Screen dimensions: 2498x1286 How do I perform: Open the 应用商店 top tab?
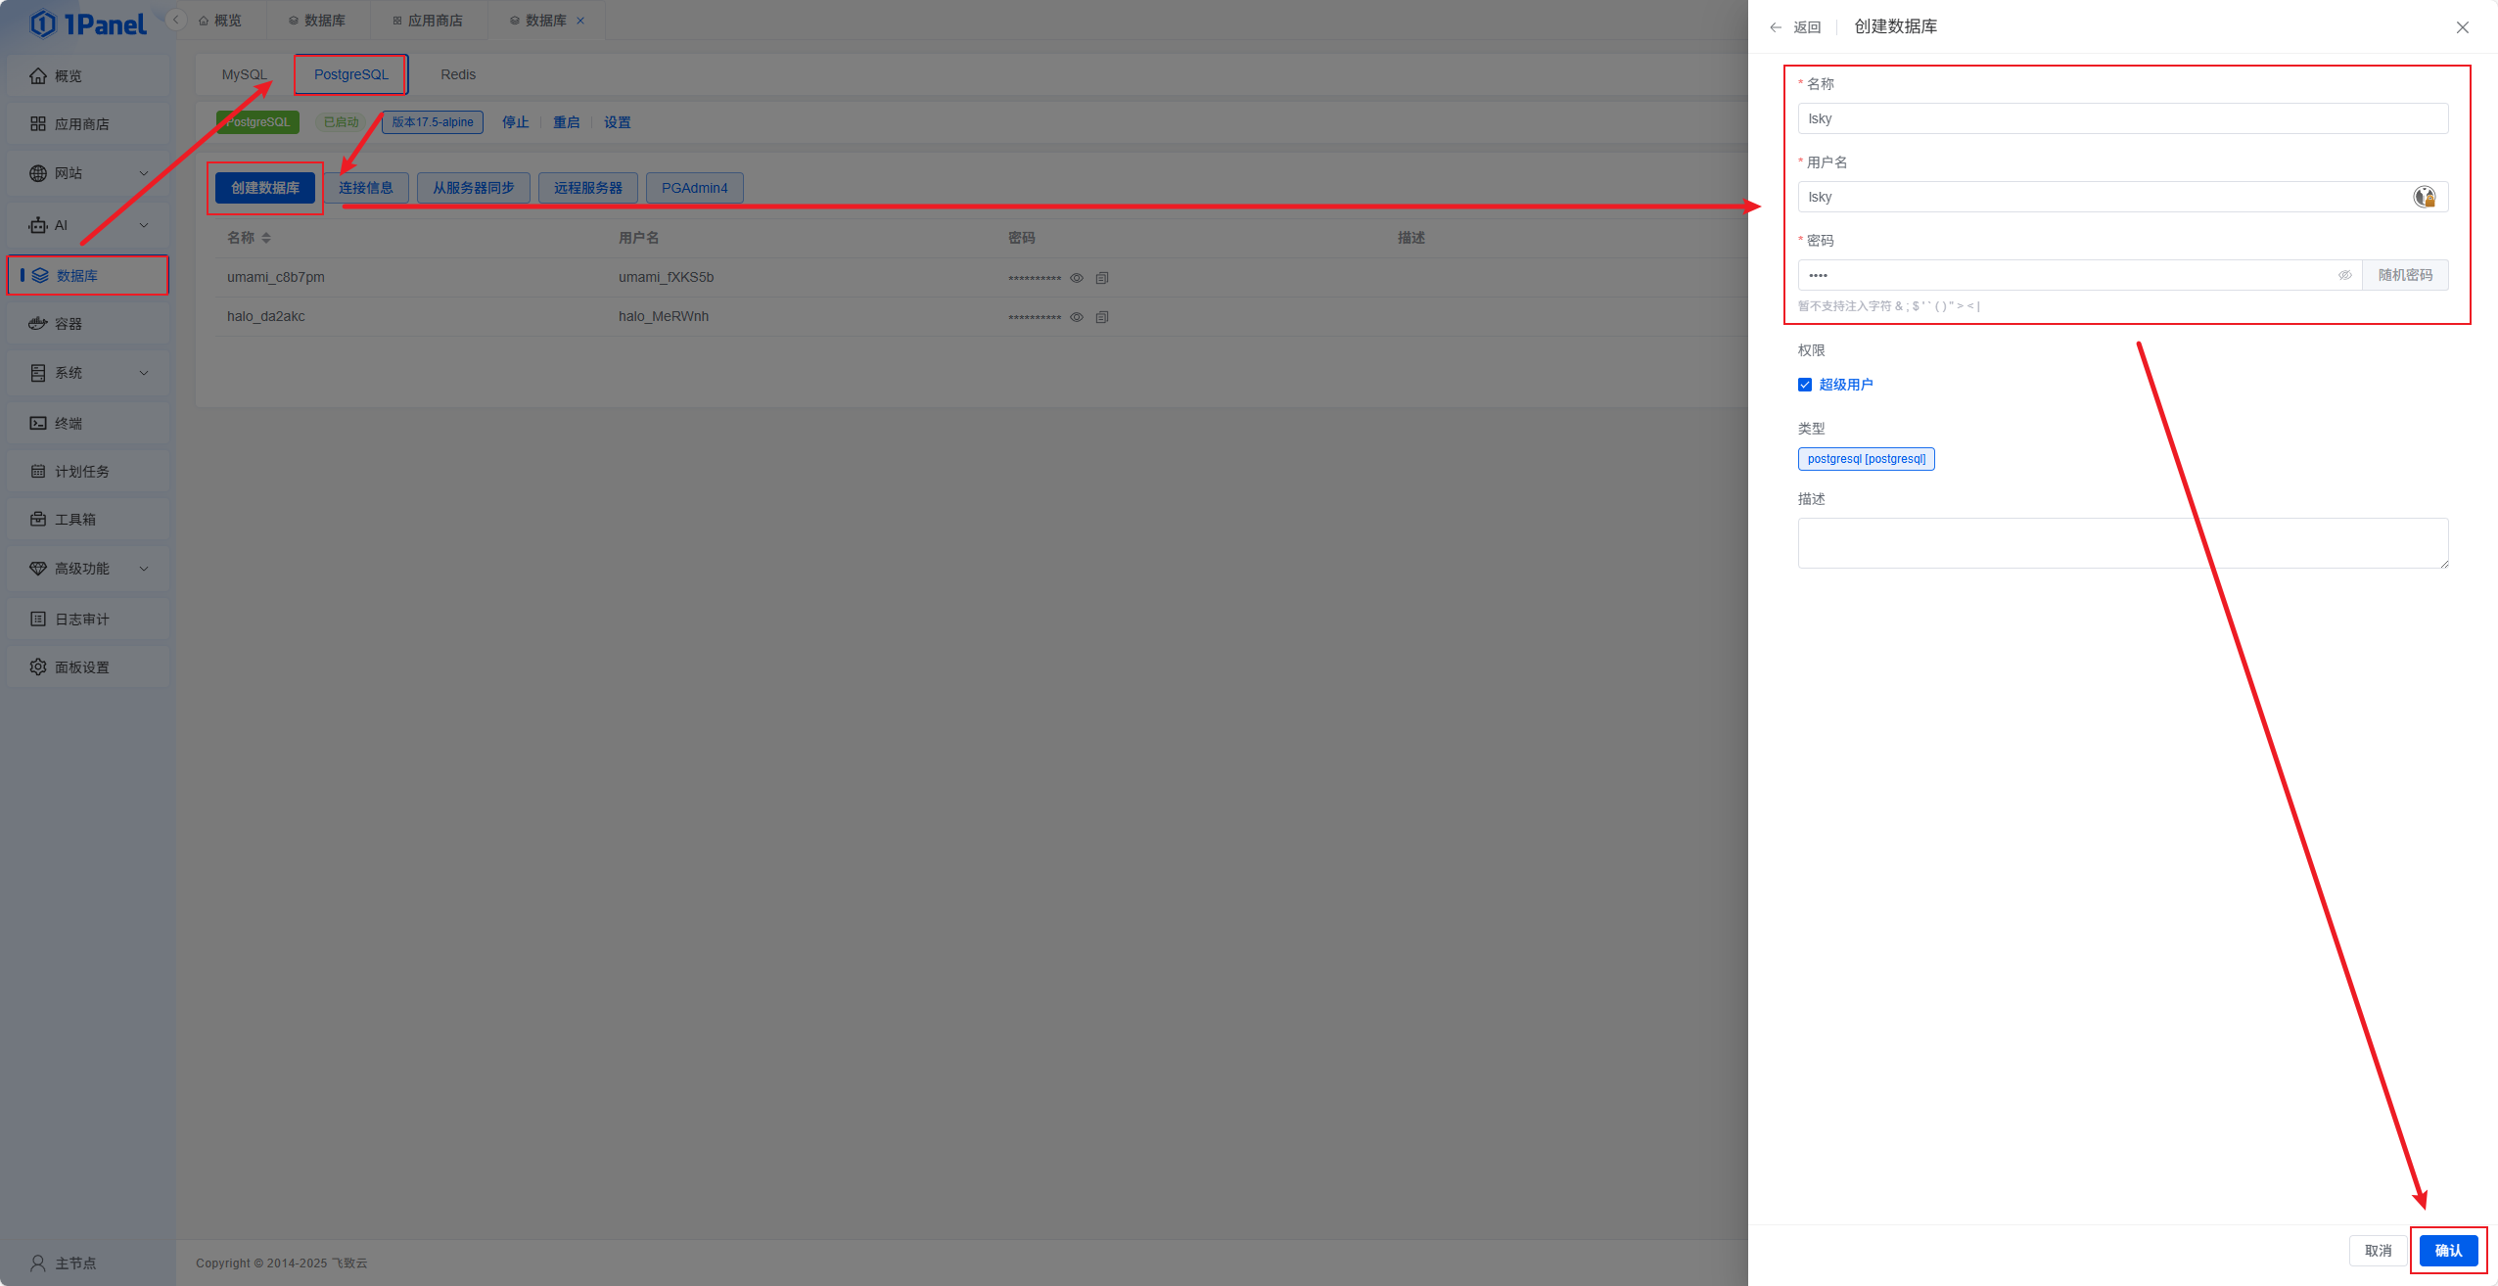click(x=428, y=21)
